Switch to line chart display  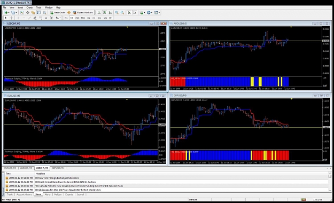pyautogui.click(x=110, y=13)
